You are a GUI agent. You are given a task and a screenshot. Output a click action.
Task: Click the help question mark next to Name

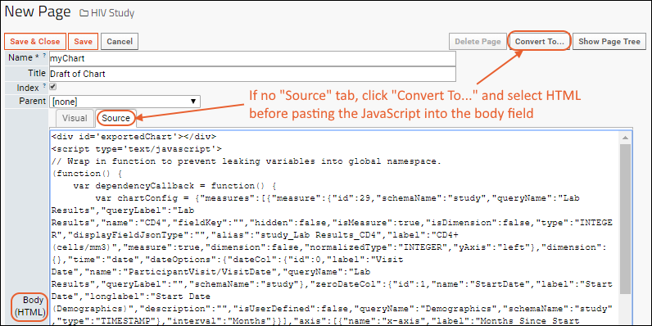[44, 55]
